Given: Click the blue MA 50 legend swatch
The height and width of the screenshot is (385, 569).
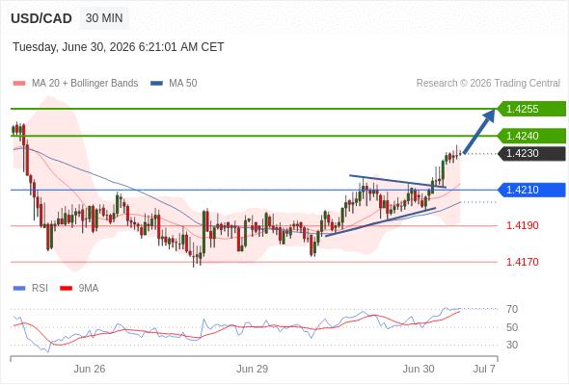Looking at the screenshot, I should pos(156,84).
